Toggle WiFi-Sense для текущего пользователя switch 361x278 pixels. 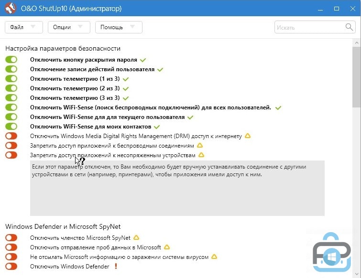(x=11, y=117)
